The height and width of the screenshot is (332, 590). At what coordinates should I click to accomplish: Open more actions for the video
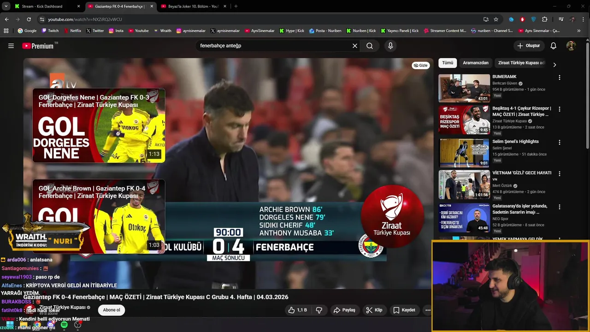coord(428,310)
